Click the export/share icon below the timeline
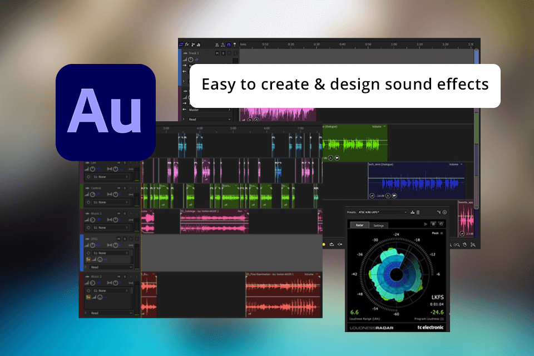Image resolution: width=534 pixels, height=356 pixels. [x=332, y=244]
